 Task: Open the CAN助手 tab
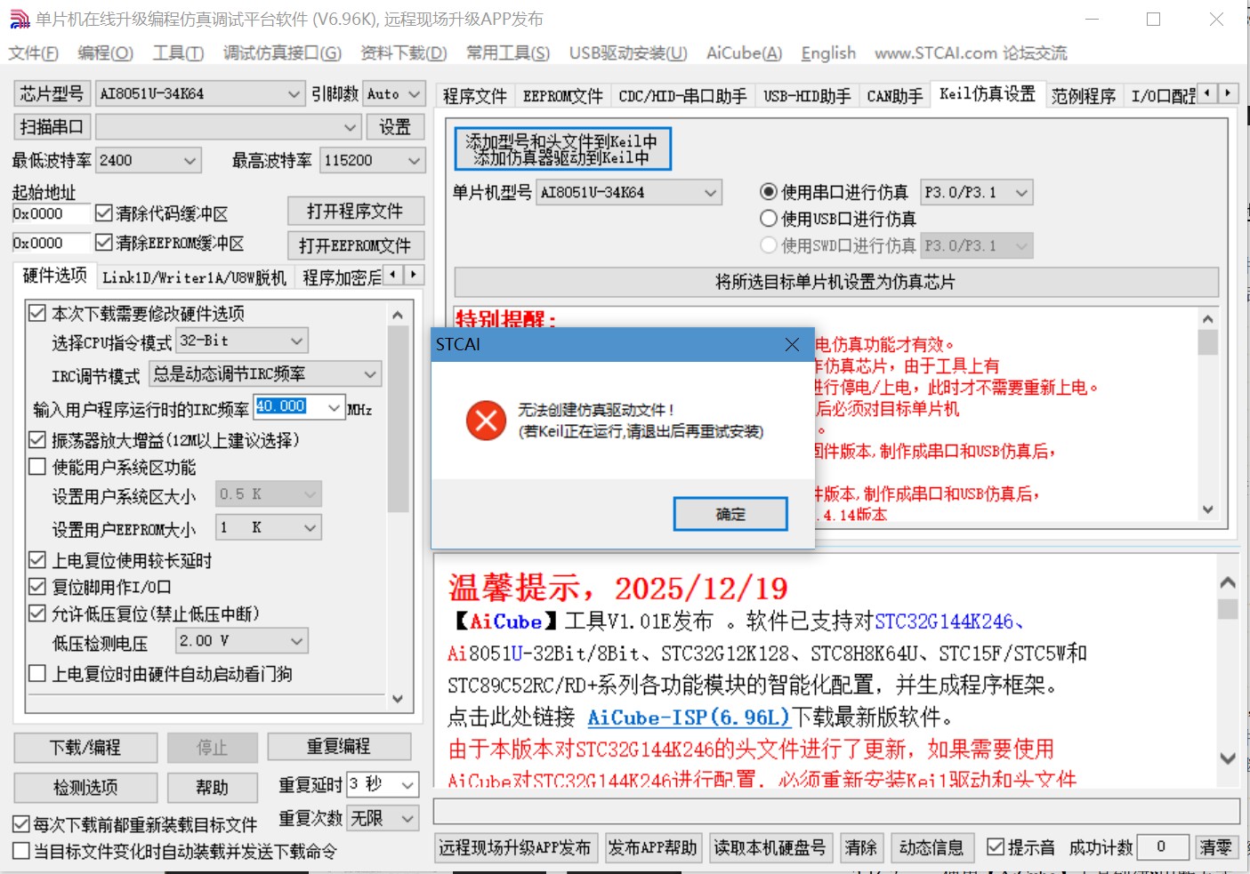[x=893, y=94]
